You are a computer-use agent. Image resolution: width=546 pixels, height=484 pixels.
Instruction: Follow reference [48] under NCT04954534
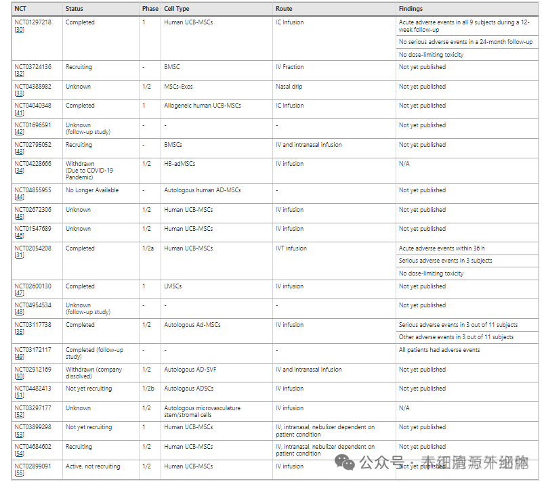[x=19, y=312]
